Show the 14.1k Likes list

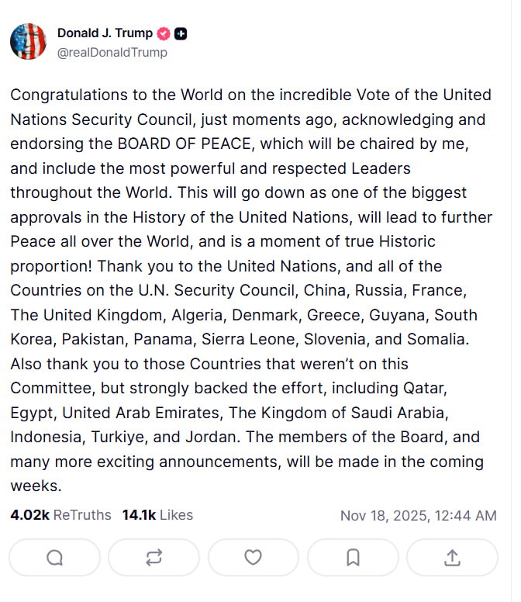point(157,515)
